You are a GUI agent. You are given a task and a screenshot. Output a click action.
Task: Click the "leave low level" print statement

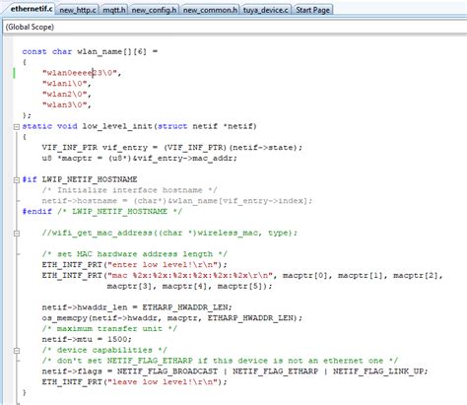134,381
